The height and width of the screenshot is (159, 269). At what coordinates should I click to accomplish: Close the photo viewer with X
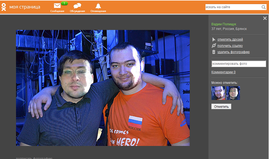point(265,18)
